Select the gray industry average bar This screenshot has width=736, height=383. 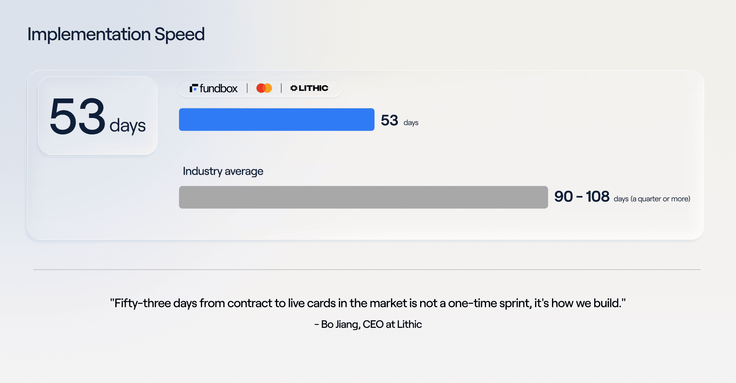[x=363, y=197]
